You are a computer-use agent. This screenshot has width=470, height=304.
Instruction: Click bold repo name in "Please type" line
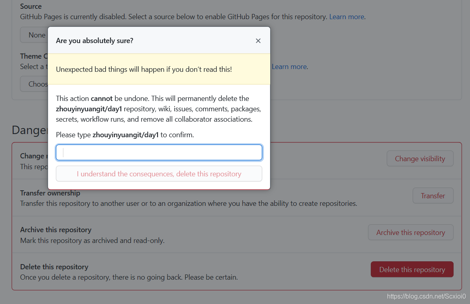click(125, 135)
